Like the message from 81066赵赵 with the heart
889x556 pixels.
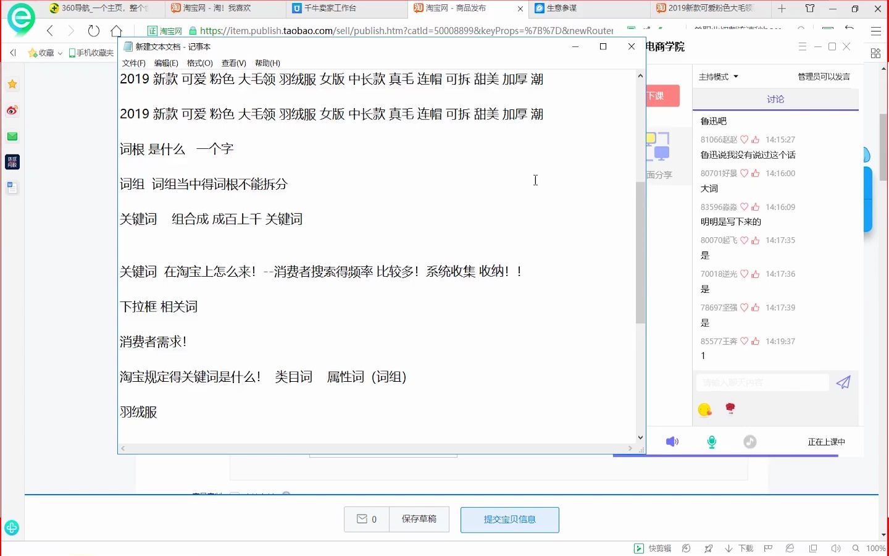coord(745,140)
